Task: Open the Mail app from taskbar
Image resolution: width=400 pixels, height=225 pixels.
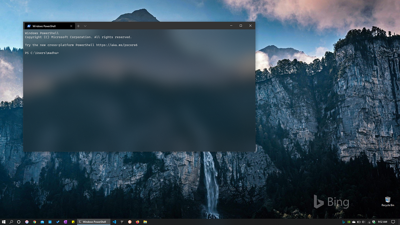Action: (x=42, y=222)
